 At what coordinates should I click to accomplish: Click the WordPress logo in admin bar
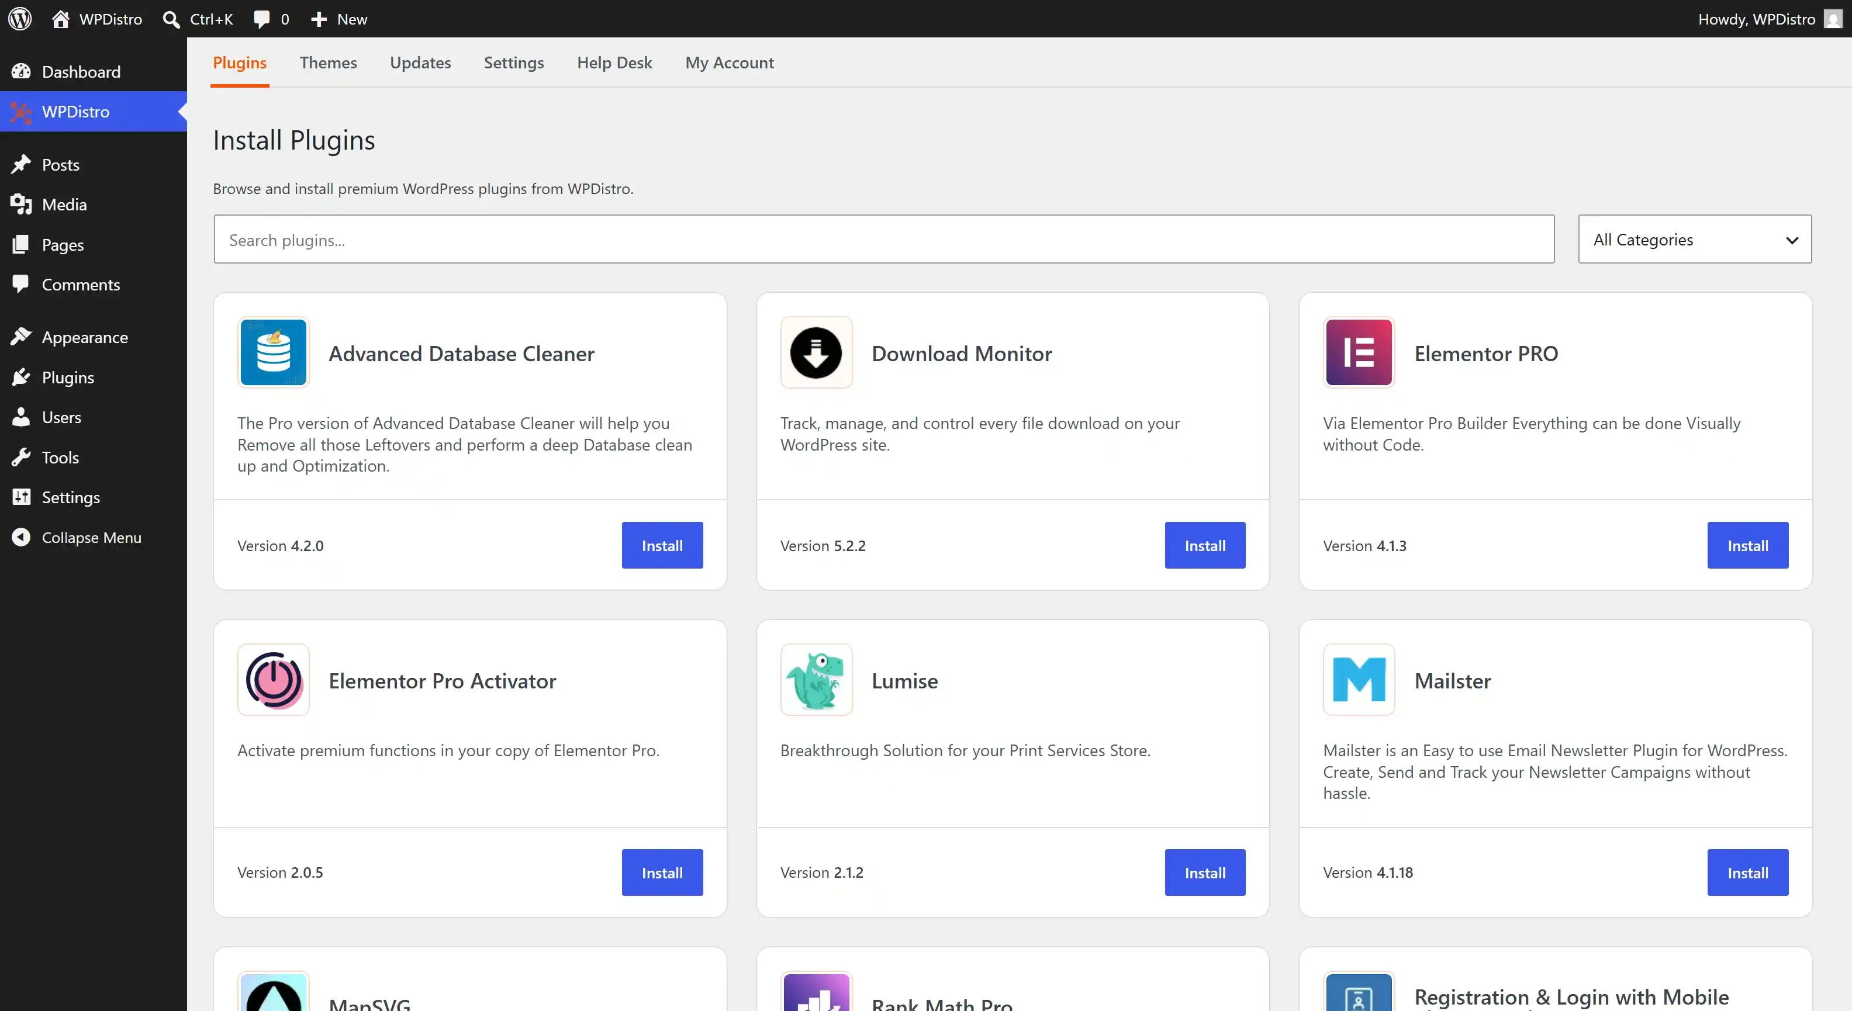tap(20, 19)
